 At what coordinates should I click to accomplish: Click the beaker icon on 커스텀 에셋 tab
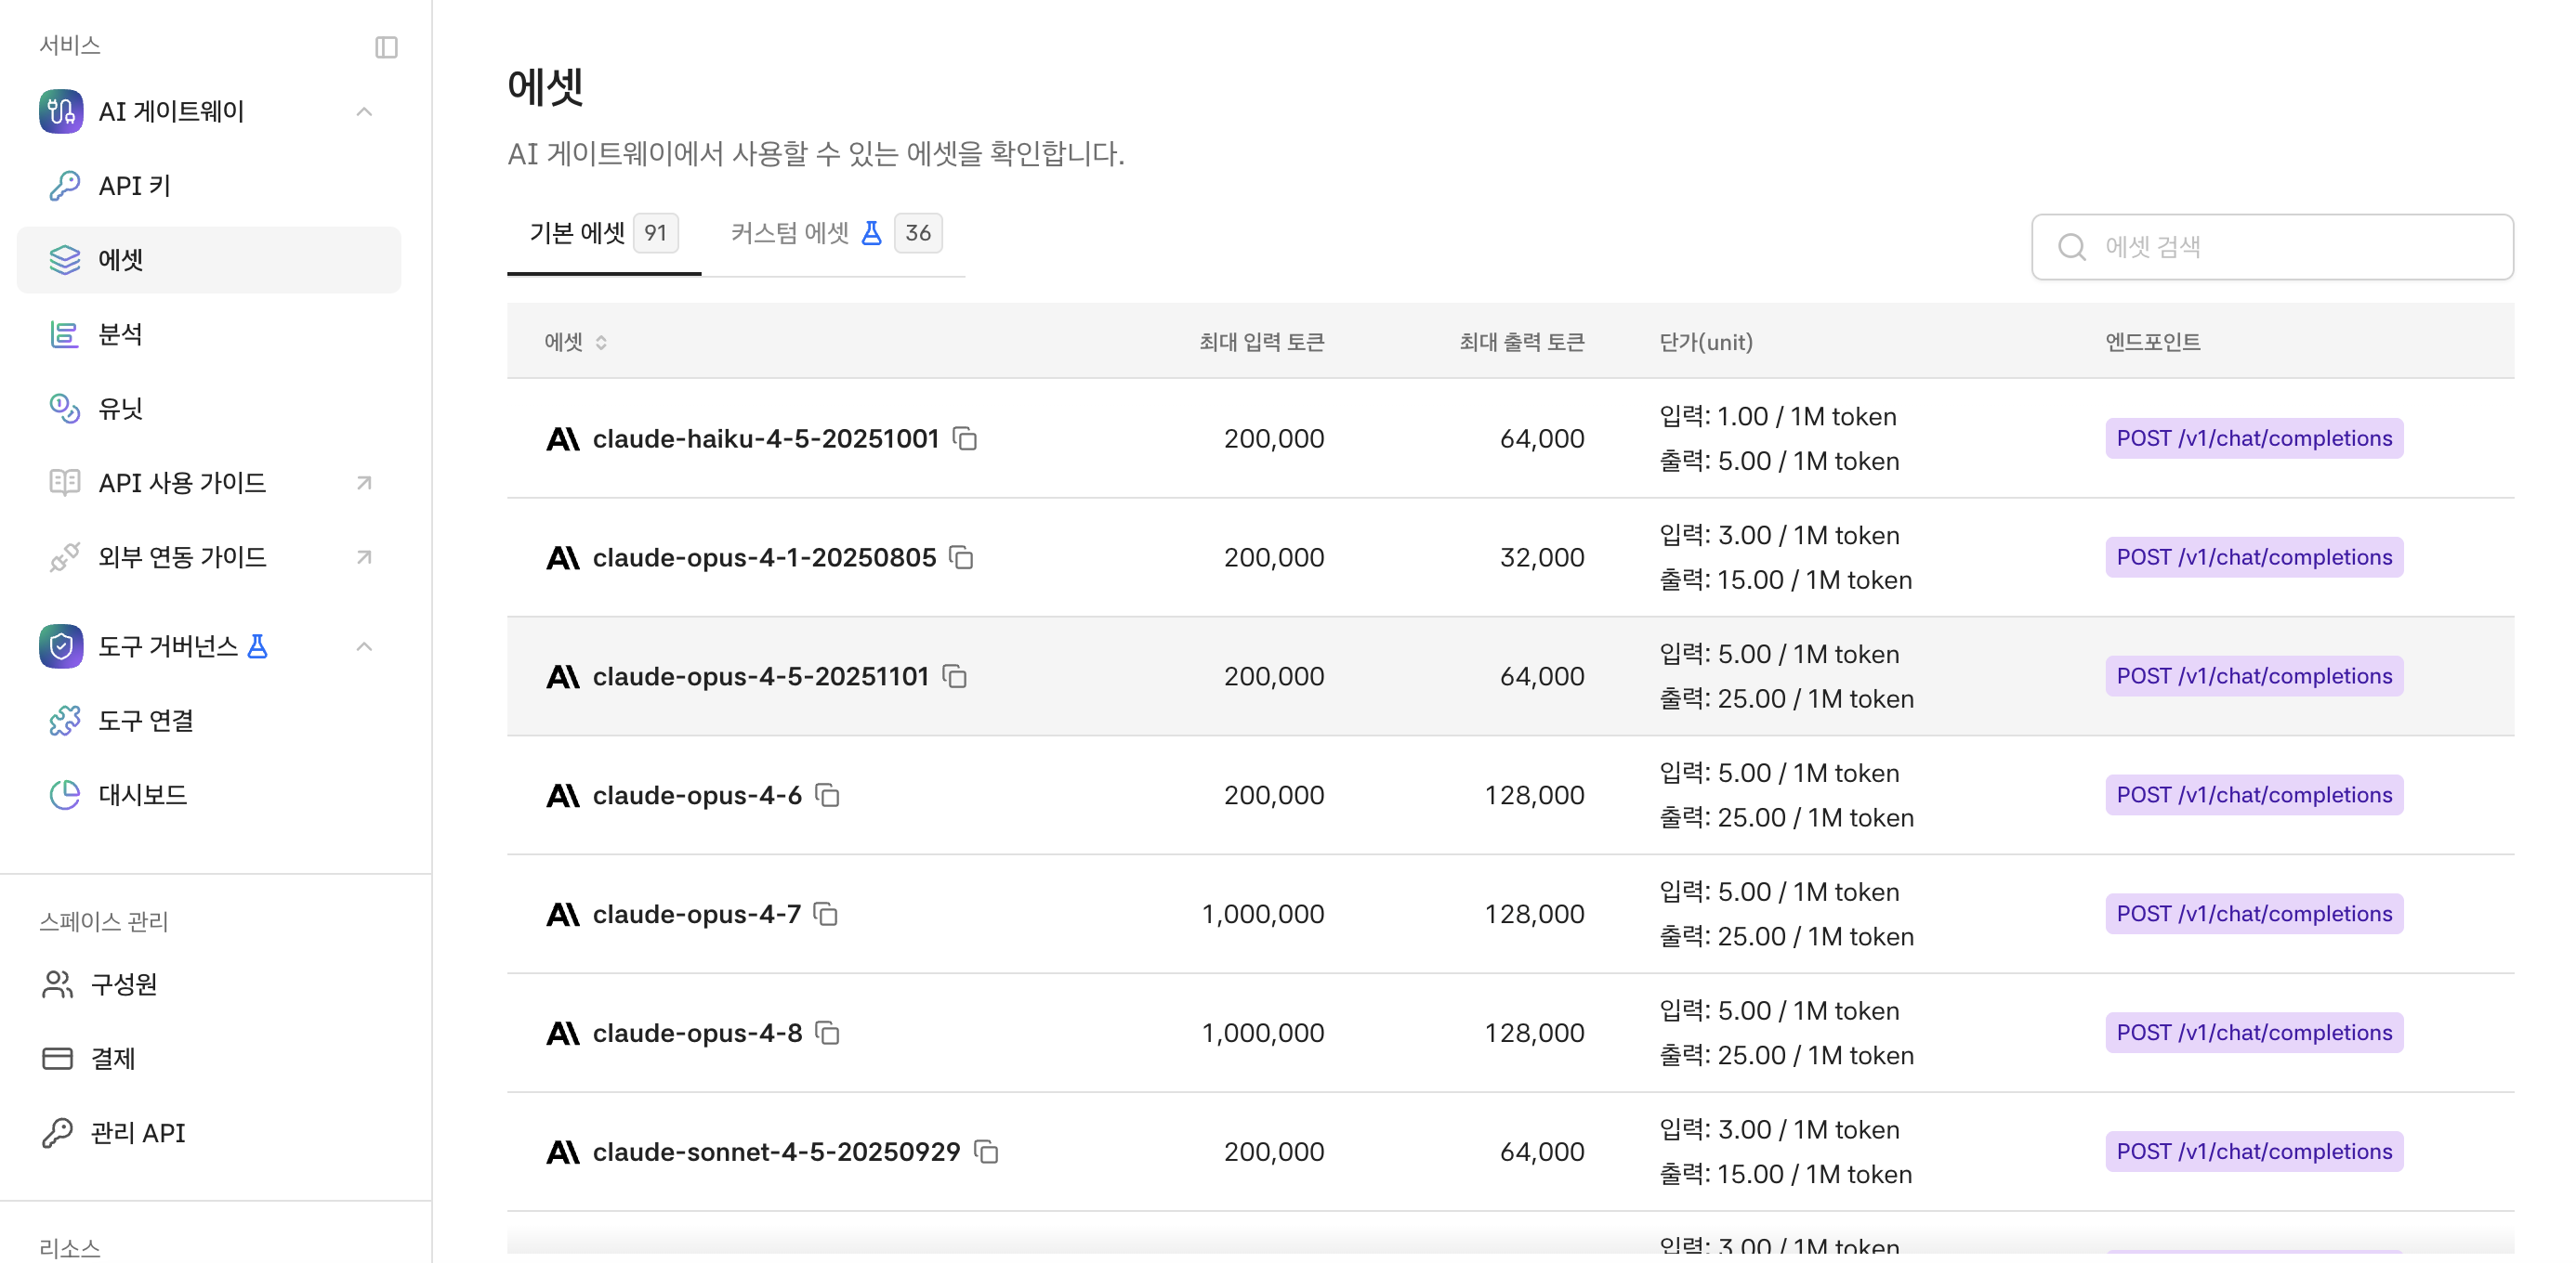872,233
